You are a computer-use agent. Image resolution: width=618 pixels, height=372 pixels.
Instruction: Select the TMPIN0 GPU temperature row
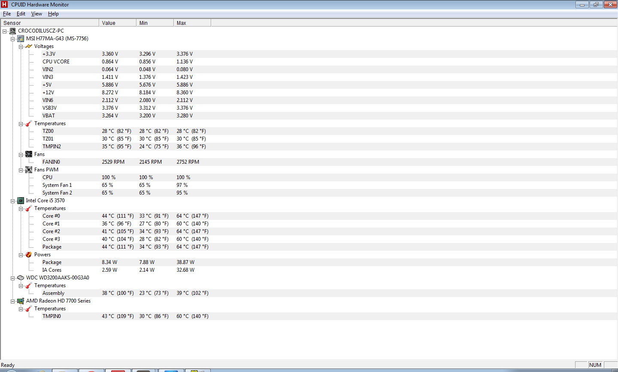329,316
